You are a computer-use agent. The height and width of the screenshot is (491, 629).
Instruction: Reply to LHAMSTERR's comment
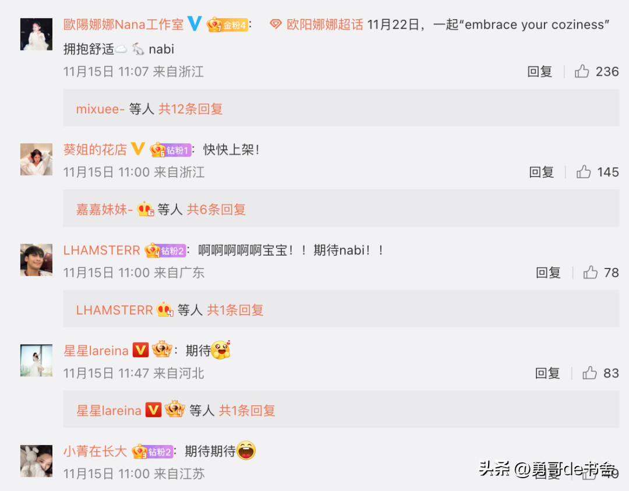coord(548,273)
